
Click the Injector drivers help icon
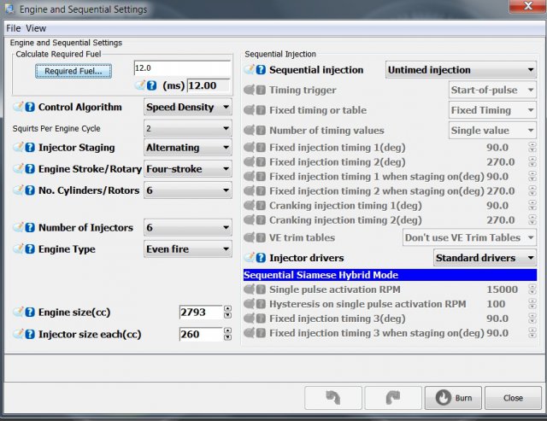point(261,257)
